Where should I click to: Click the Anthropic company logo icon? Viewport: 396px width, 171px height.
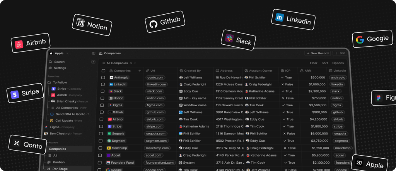[111, 77]
